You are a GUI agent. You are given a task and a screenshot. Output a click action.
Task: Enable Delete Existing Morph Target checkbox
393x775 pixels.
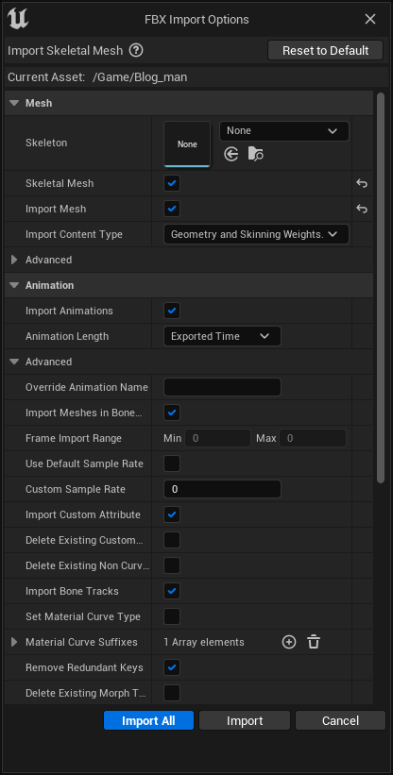[x=172, y=693]
